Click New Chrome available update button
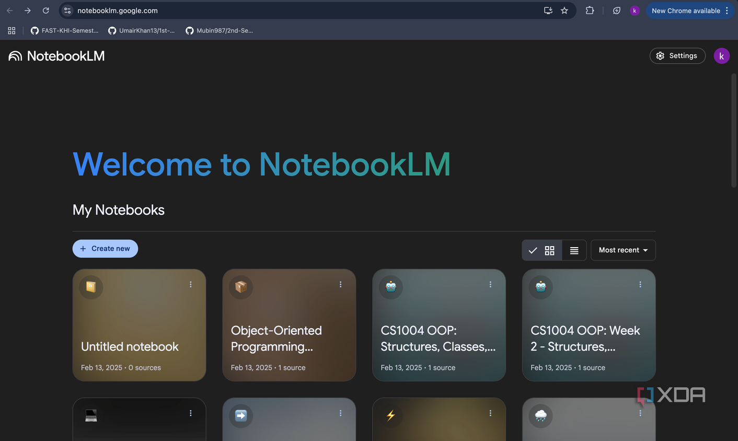The width and height of the screenshot is (738, 441). click(x=686, y=10)
